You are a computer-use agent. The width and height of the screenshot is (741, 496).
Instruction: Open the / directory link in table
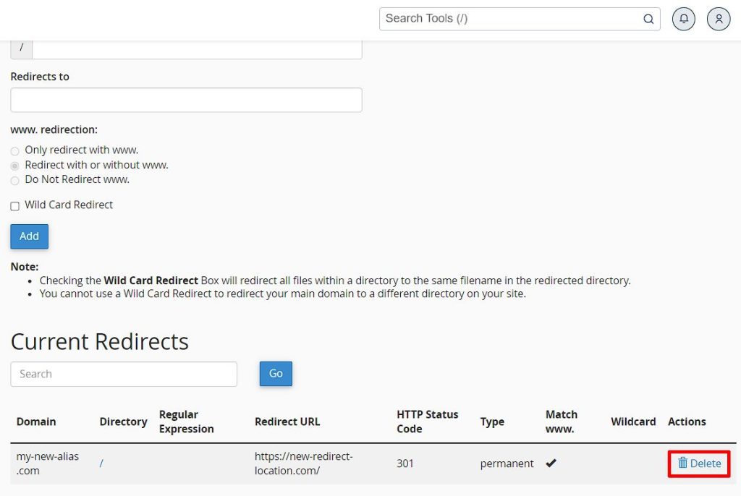click(x=101, y=463)
